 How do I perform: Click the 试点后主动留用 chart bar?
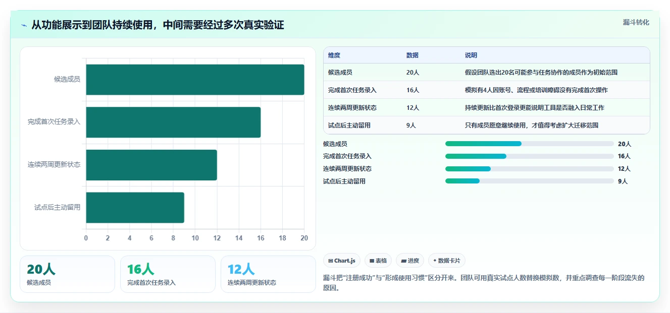click(135, 207)
